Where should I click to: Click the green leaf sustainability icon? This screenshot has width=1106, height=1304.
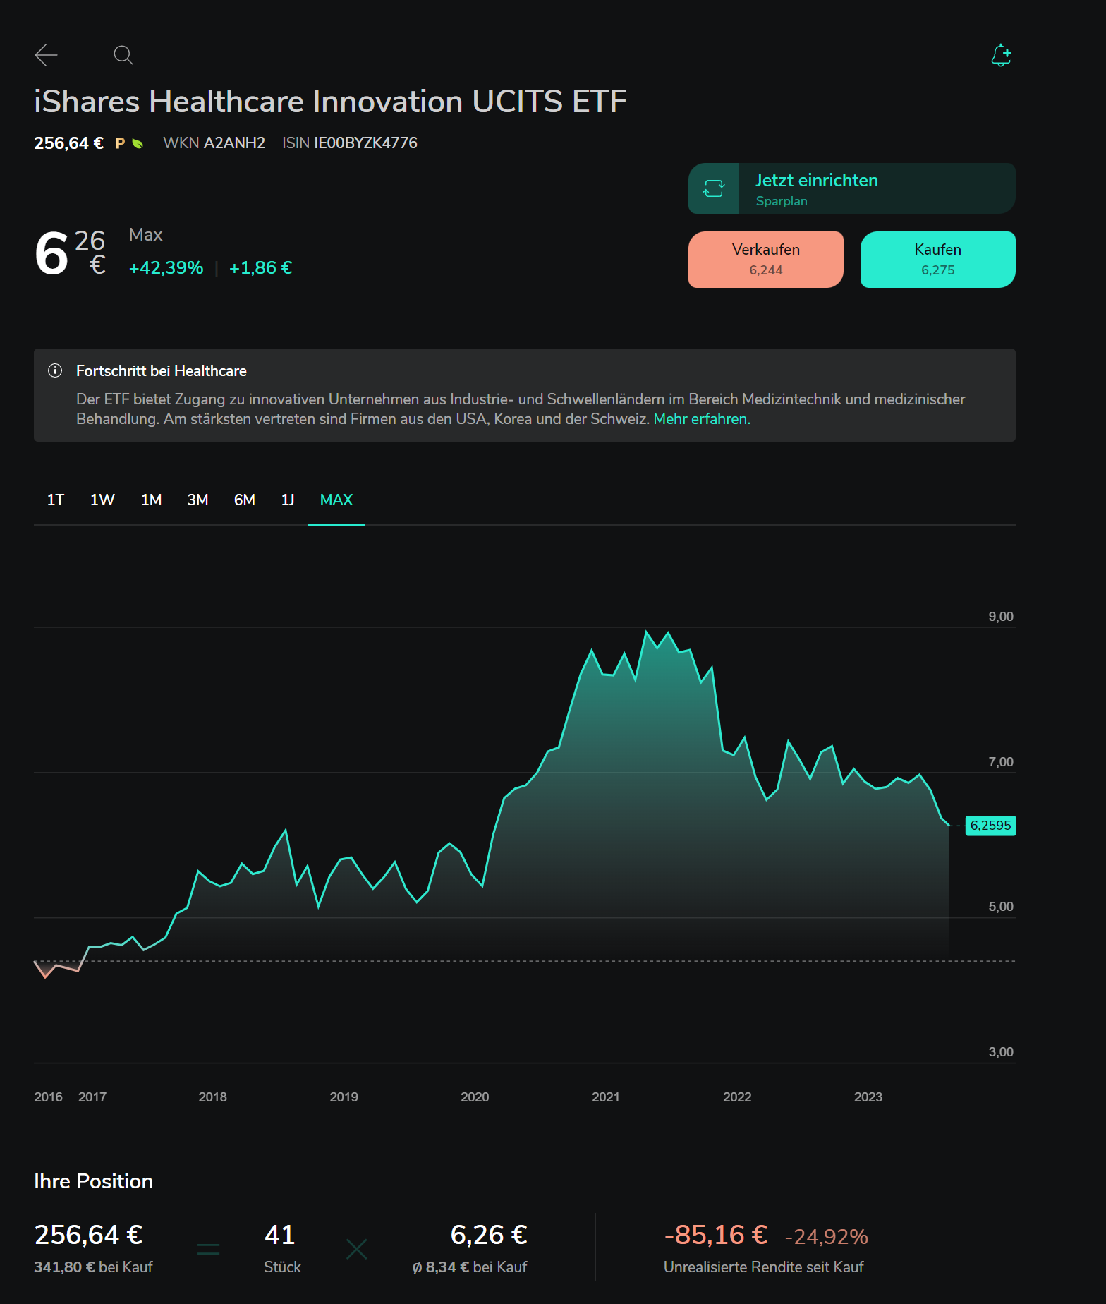(138, 143)
